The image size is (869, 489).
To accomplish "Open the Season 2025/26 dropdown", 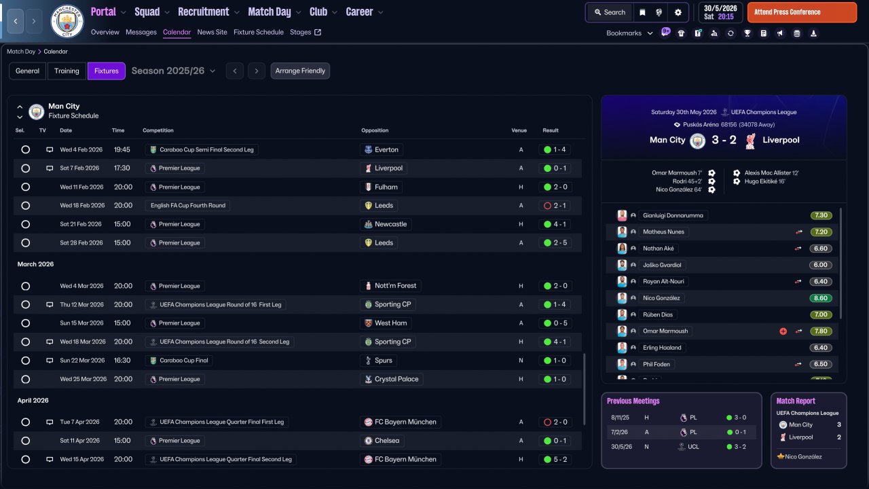I will (174, 71).
